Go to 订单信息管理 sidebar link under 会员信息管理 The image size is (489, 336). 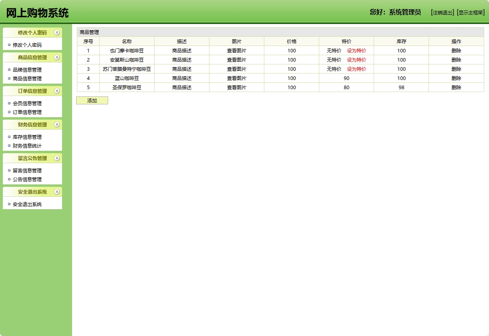click(x=27, y=112)
